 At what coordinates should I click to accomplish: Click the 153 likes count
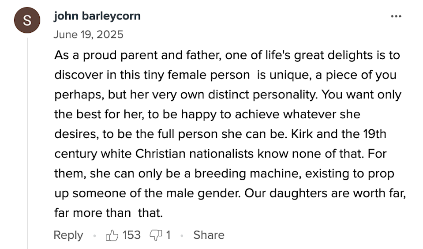pyautogui.click(x=131, y=235)
